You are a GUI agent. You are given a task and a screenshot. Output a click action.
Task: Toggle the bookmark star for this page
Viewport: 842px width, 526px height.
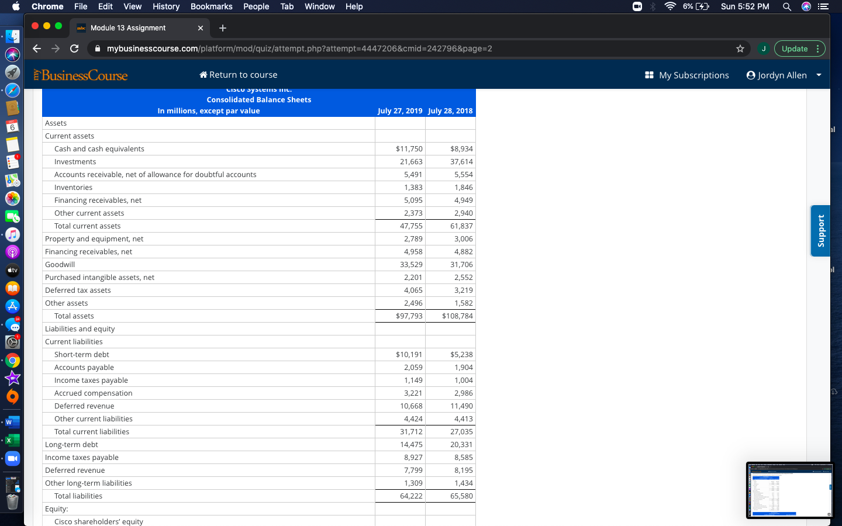click(x=740, y=49)
